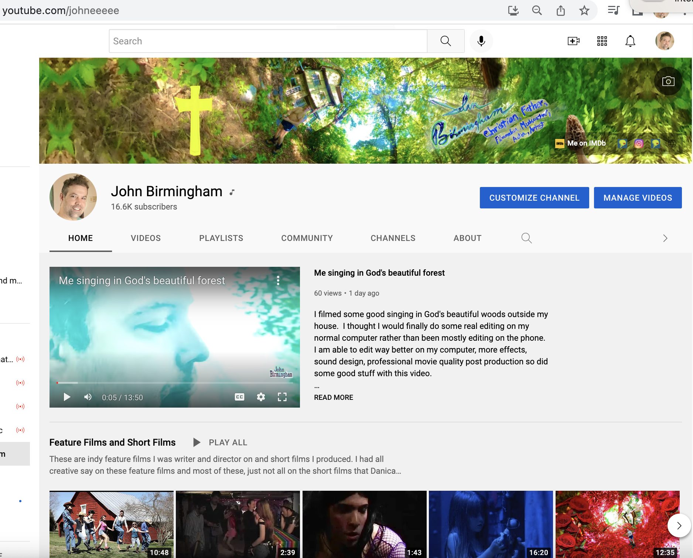This screenshot has width=693, height=558.
Task: Open the 10:48 red barn thumbnail
Action: point(112,524)
